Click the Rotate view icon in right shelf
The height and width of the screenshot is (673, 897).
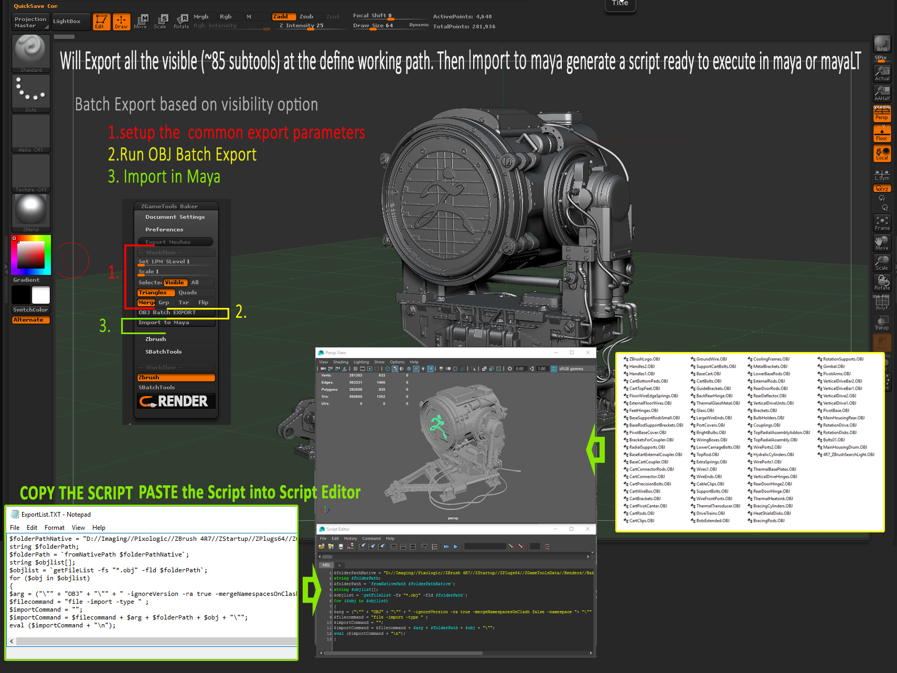(882, 283)
